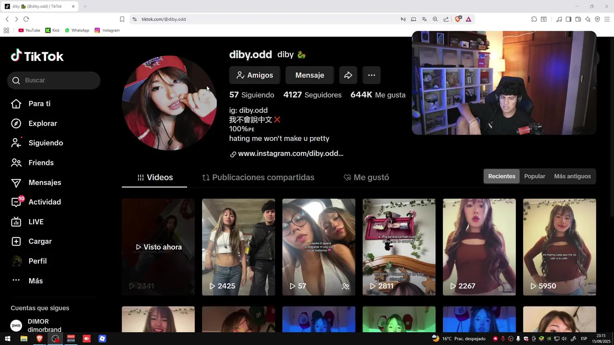The width and height of the screenshot is (614, 345).
Task: Click zoom magnifier in address bar
Action: coord(435,19)
